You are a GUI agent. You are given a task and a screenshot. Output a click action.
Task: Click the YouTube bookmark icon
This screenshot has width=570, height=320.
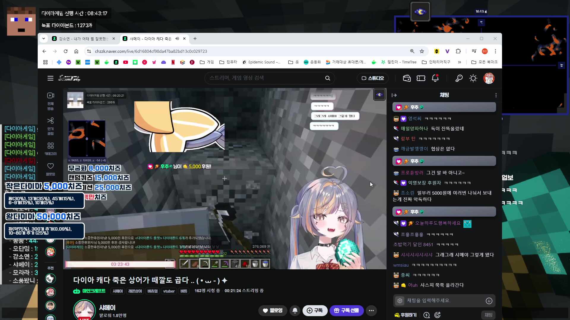click(x=126, y=62)
